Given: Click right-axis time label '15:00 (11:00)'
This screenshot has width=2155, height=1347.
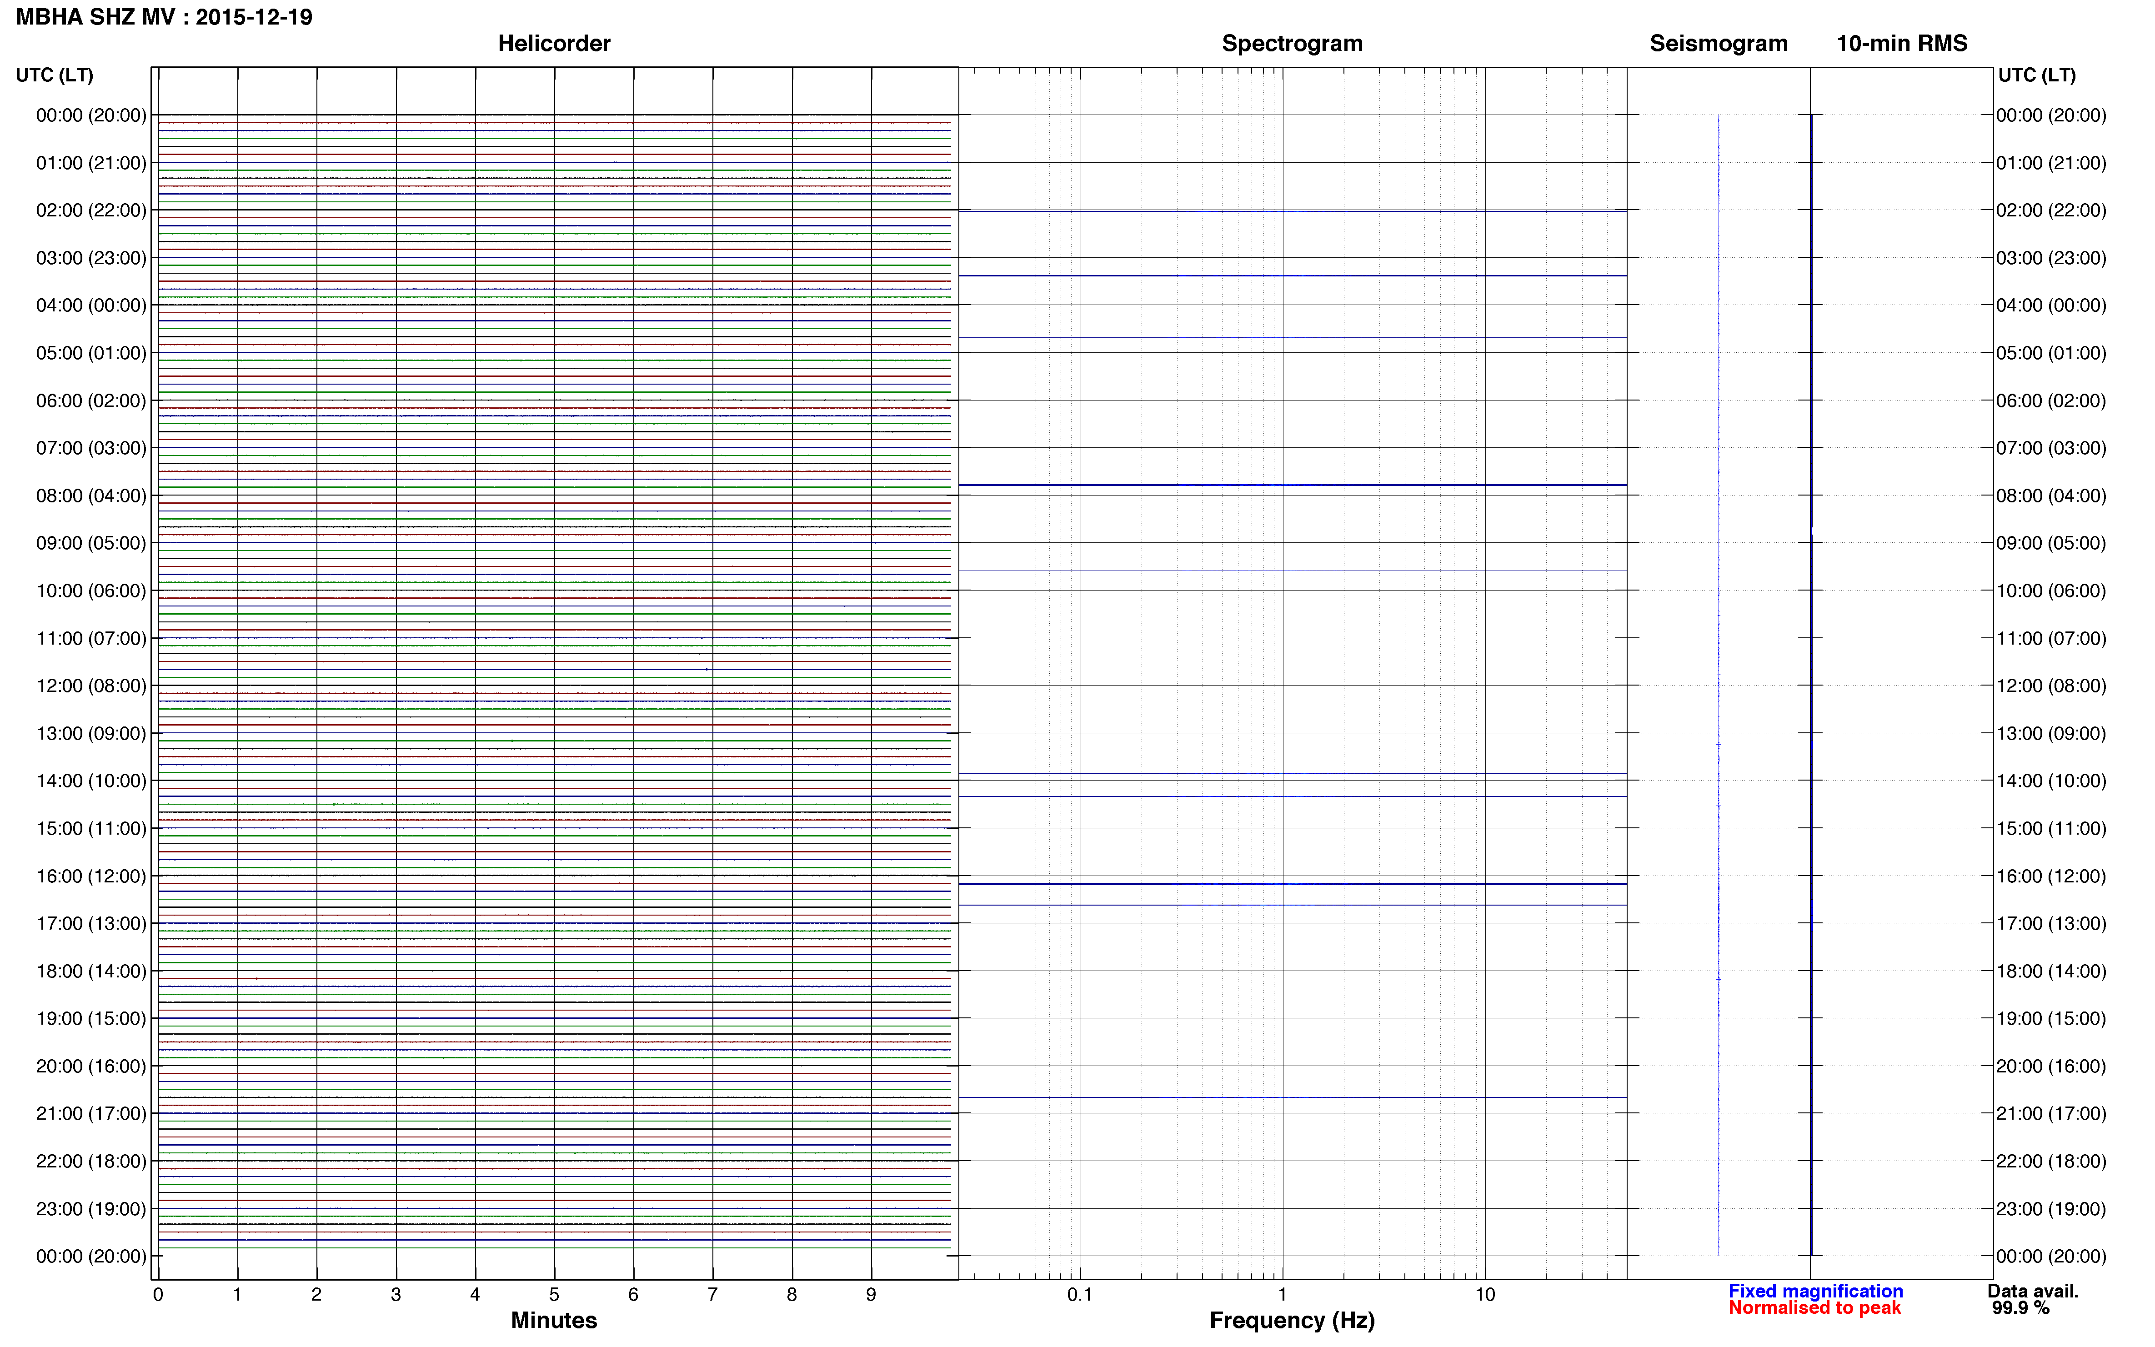Looking at the screenshot, I should pos(2051,828).
